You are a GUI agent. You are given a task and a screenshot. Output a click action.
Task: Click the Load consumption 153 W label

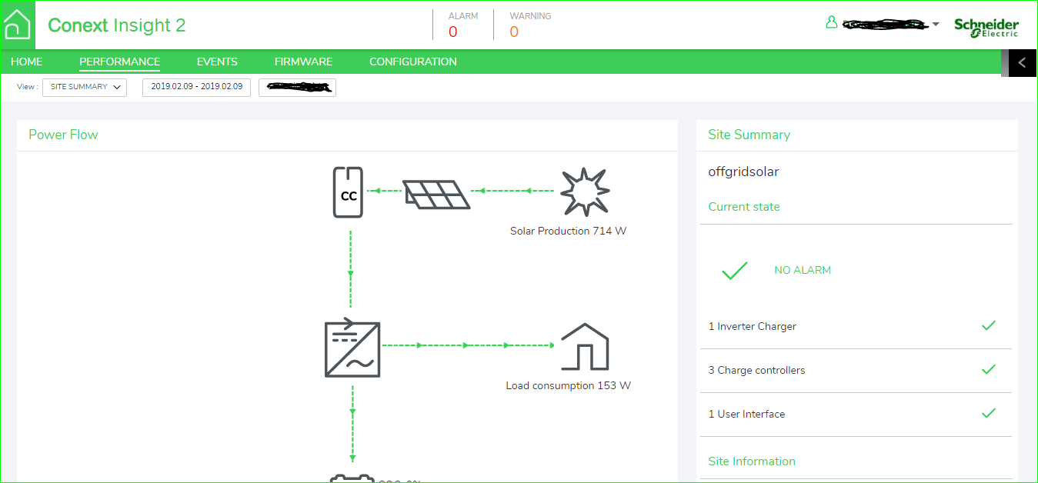(x=569, y=385)
